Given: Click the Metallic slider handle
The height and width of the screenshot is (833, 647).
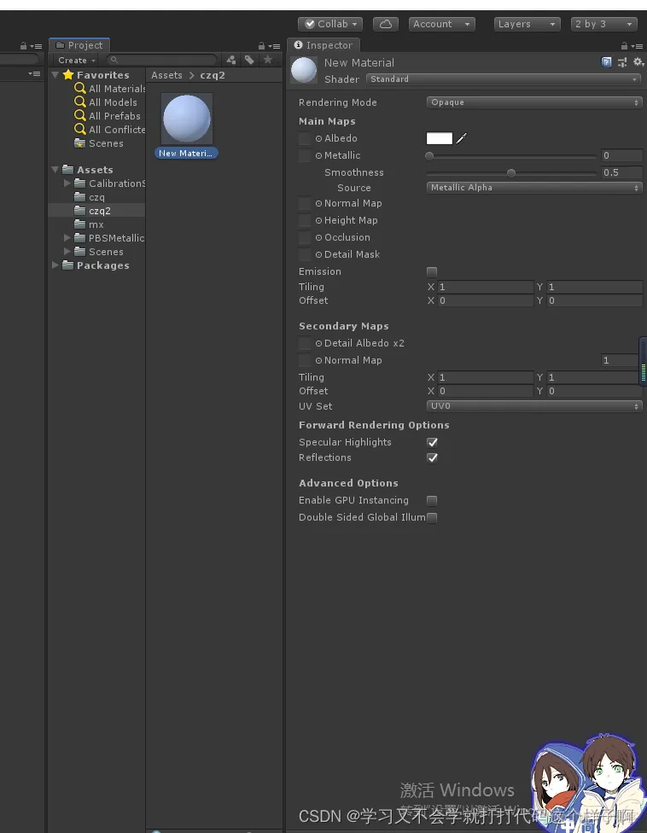Looking at the screenshot, I should (429, 156).
